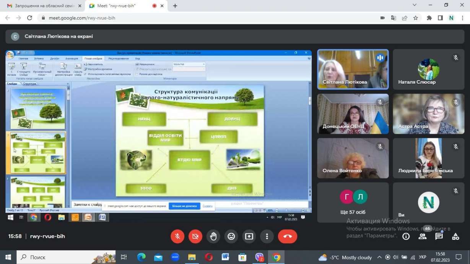Open the Разрешение 1024x768 dropdown

[x=189, y=64]
